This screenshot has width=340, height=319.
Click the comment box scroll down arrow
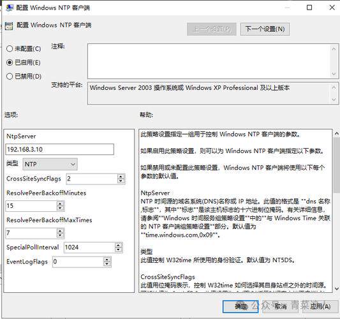click(334, 74)
